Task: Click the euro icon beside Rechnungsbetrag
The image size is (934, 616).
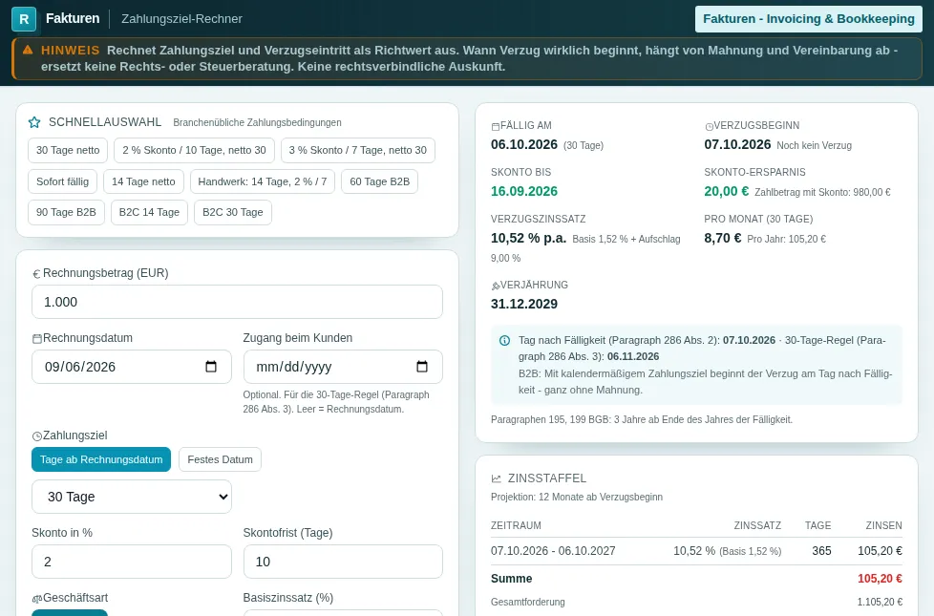Action: click(36, 274)
